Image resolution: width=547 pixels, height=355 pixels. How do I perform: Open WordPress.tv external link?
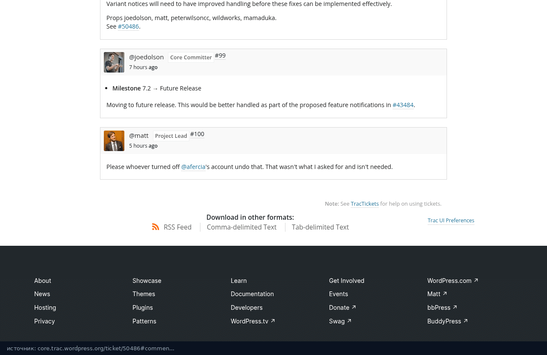click(253, 321)
